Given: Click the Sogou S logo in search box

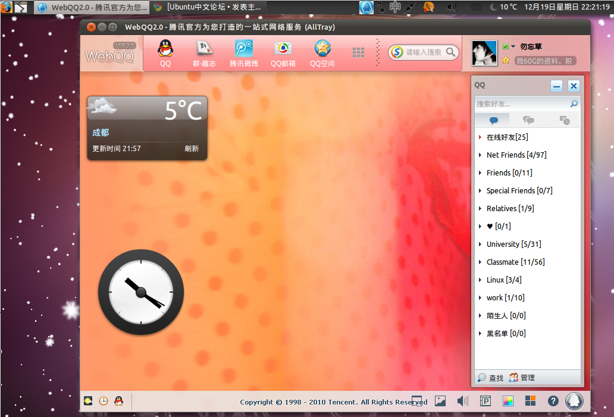Looking at the screenshot, I should (397, 52).
